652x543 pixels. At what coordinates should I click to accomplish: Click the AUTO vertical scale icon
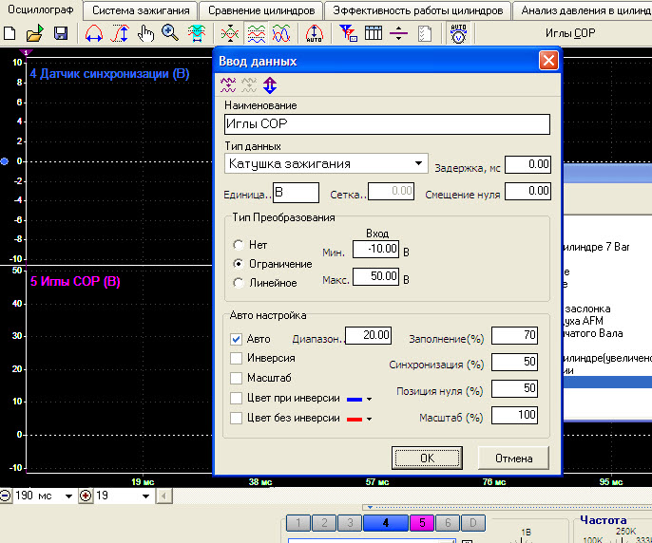(x=314, y=33)
